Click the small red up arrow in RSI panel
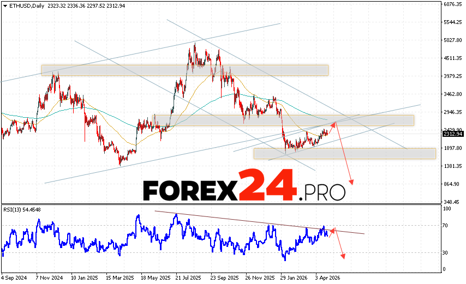The width and height of the screenshot is (466, 284). point(332,232)
